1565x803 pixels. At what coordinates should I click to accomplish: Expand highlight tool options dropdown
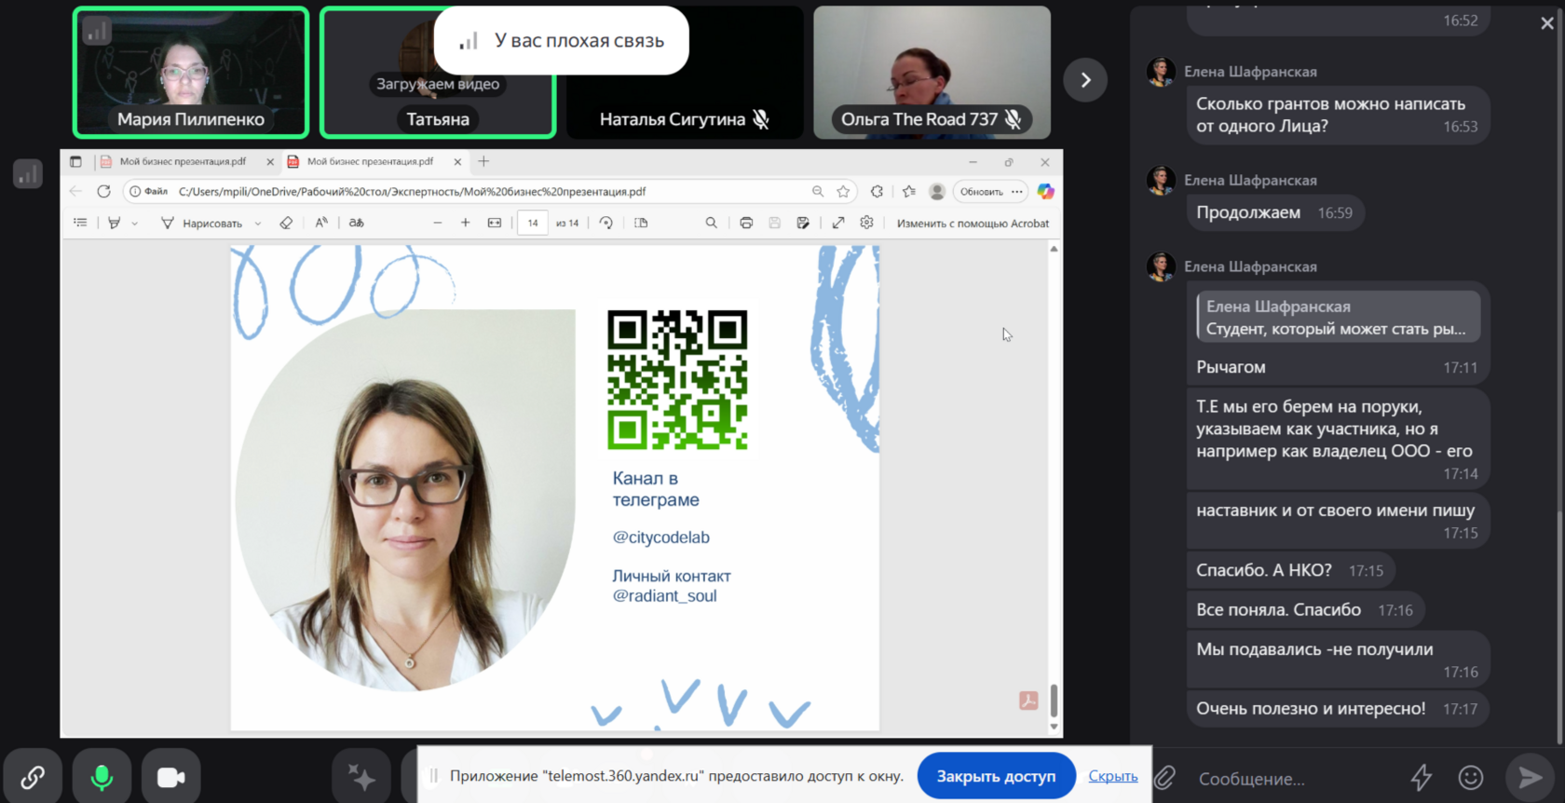[135, 224]
